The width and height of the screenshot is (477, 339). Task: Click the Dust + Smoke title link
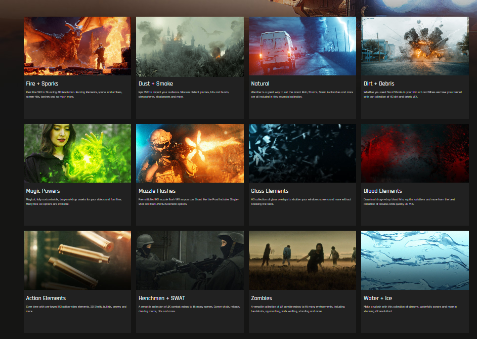point(156,83)
